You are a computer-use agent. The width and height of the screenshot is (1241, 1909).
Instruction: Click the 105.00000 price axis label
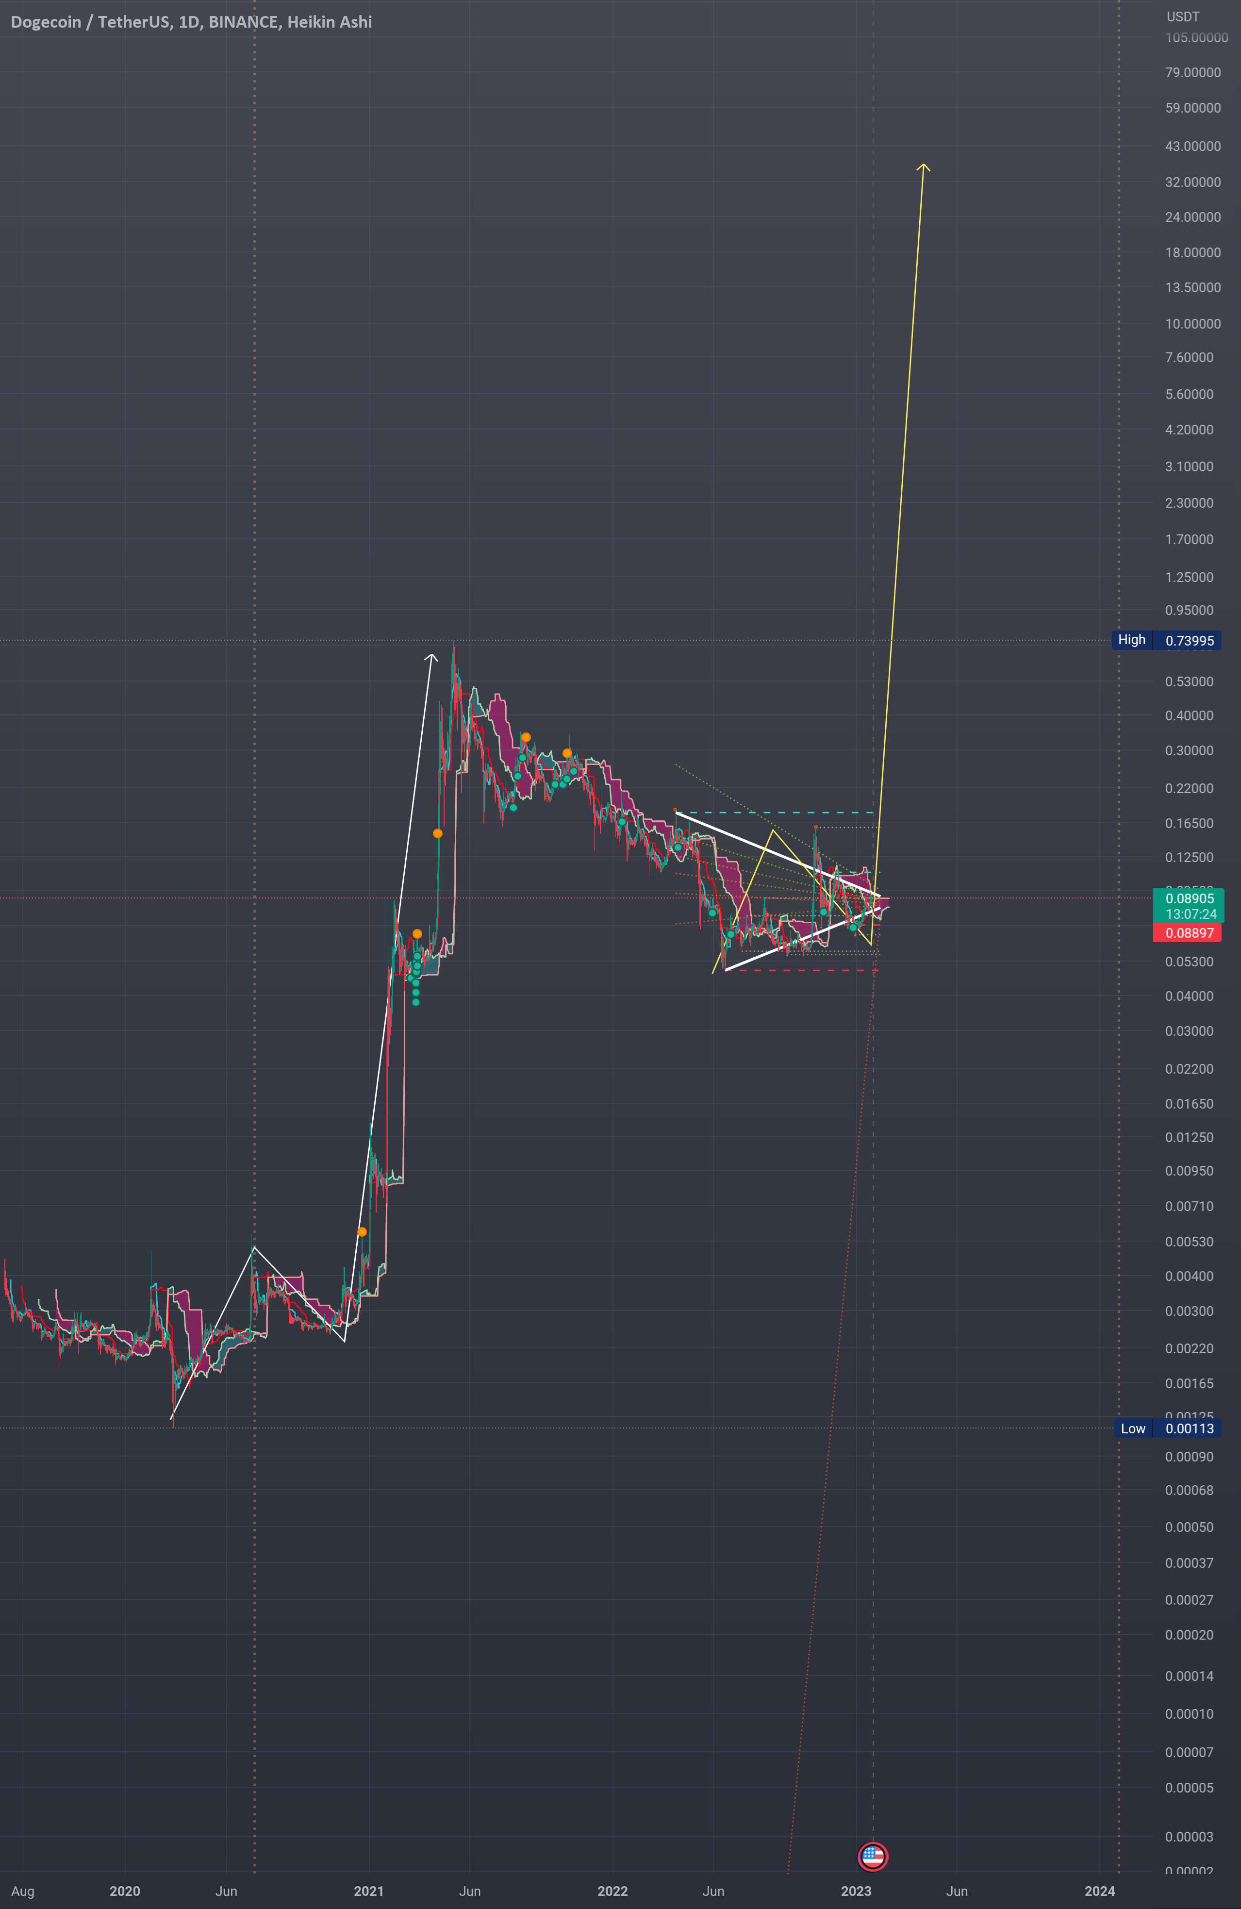1196,38
